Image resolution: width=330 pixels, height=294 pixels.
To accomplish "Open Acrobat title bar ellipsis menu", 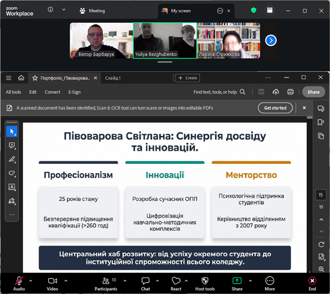I will pyautogui.click(x=268, y=78).
